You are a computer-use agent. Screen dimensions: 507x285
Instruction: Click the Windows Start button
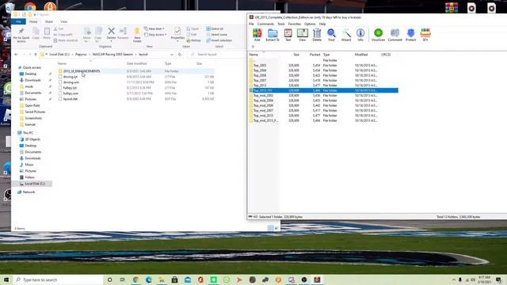[x=6, y=279]
